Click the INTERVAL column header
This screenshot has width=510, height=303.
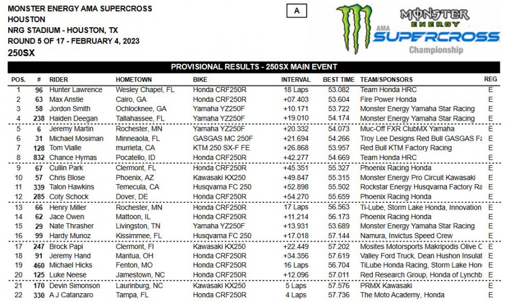click(296, 79)
